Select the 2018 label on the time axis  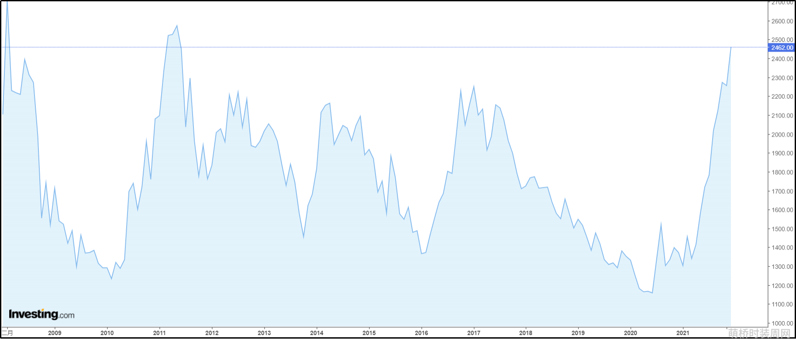coord(526,333)
